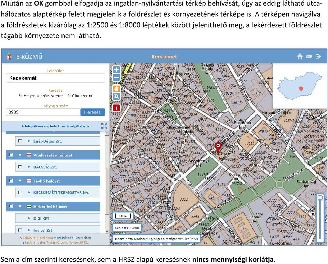Click parcel 4022 on the map
This screenshot has height=264, width=328.
tap(250, 143)
